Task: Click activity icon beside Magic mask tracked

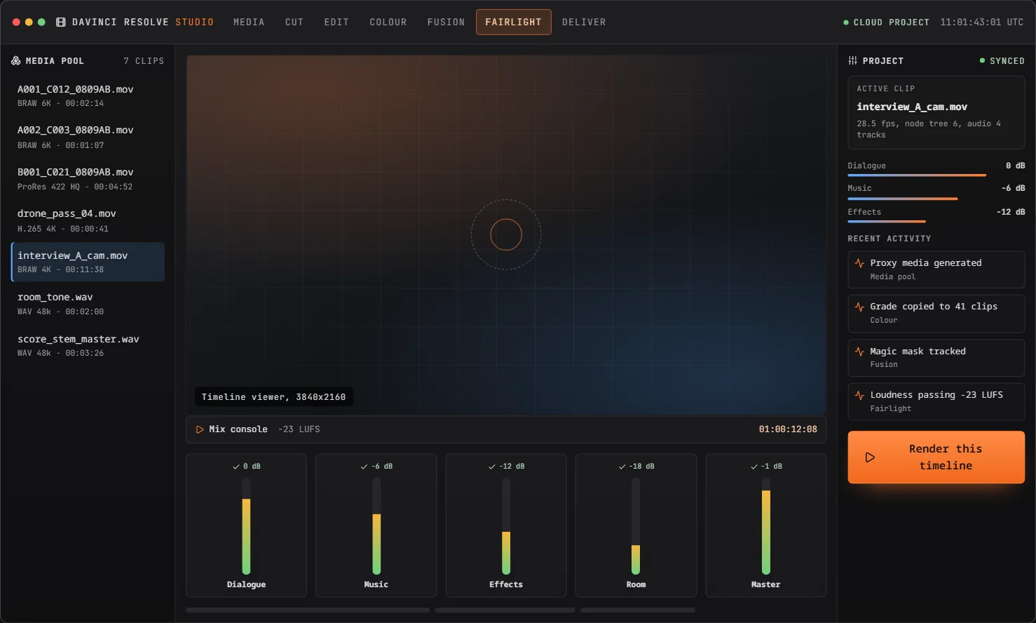Action: (x=859, y=351)
